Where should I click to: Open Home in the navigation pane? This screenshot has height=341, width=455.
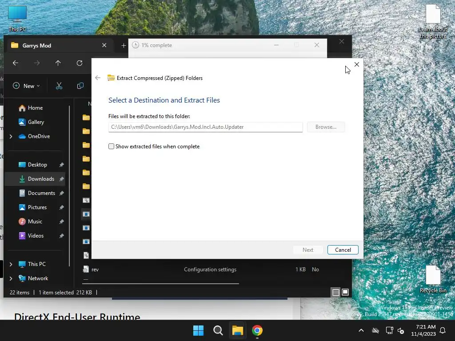35,108
